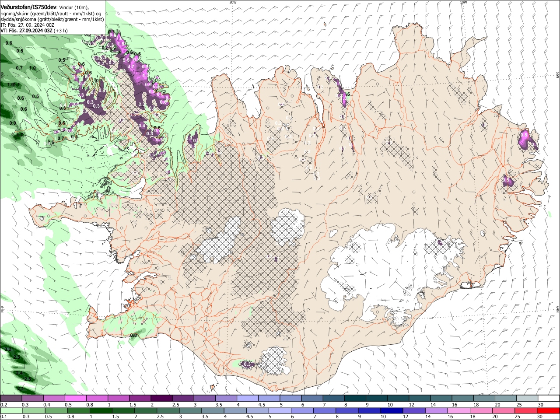The height and width of the screenshot is (420, 560).
Task: Click the 2.1 rain value near the bottom-left corner
Action: pyautogui.click(x=21, y=388)
